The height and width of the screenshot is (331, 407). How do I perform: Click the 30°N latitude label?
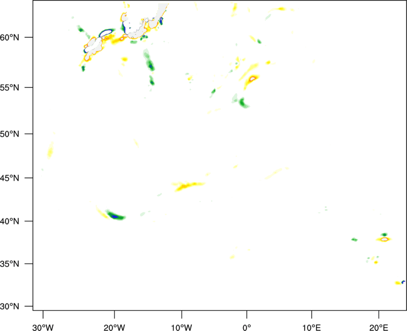(x=10, y=307)
